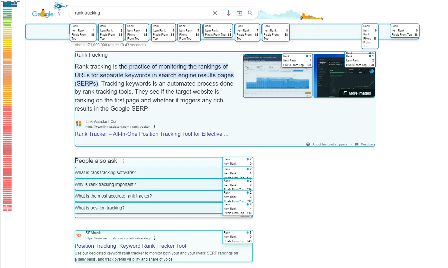The image size is (448, 268).
Task: Click the semrush.com position-tracking URL text
Action: click(x=117, y=238)
